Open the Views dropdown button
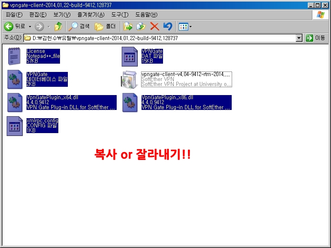This screenshot has height=248, width=331. [x=185, y=26]
